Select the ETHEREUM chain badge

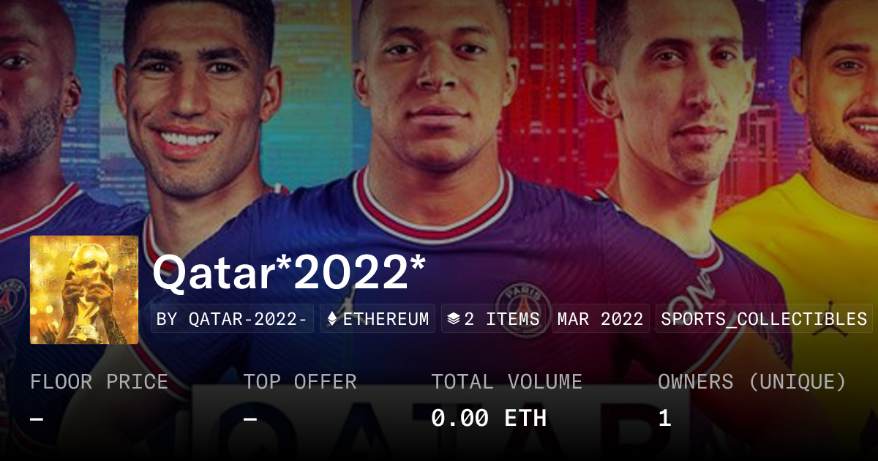click(x=378, y=319)
